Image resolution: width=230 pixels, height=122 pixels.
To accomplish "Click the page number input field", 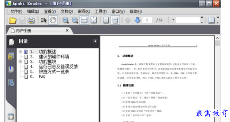I will 147,20.
